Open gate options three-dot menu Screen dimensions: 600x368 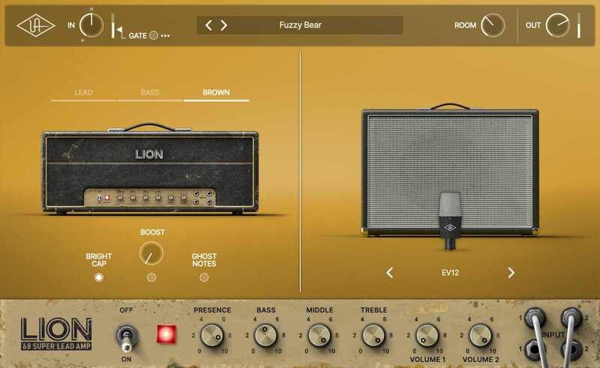165,35
